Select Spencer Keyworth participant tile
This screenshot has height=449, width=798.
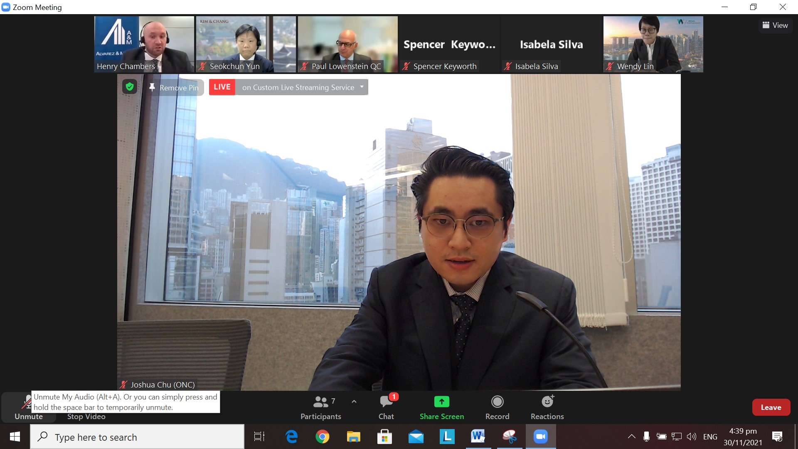coord(450,44)
